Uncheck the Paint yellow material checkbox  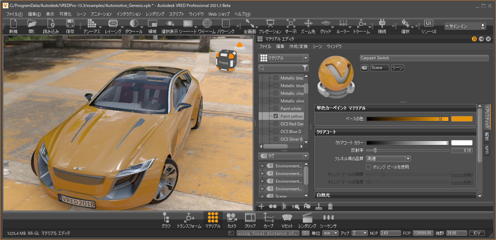coord(276,116)
